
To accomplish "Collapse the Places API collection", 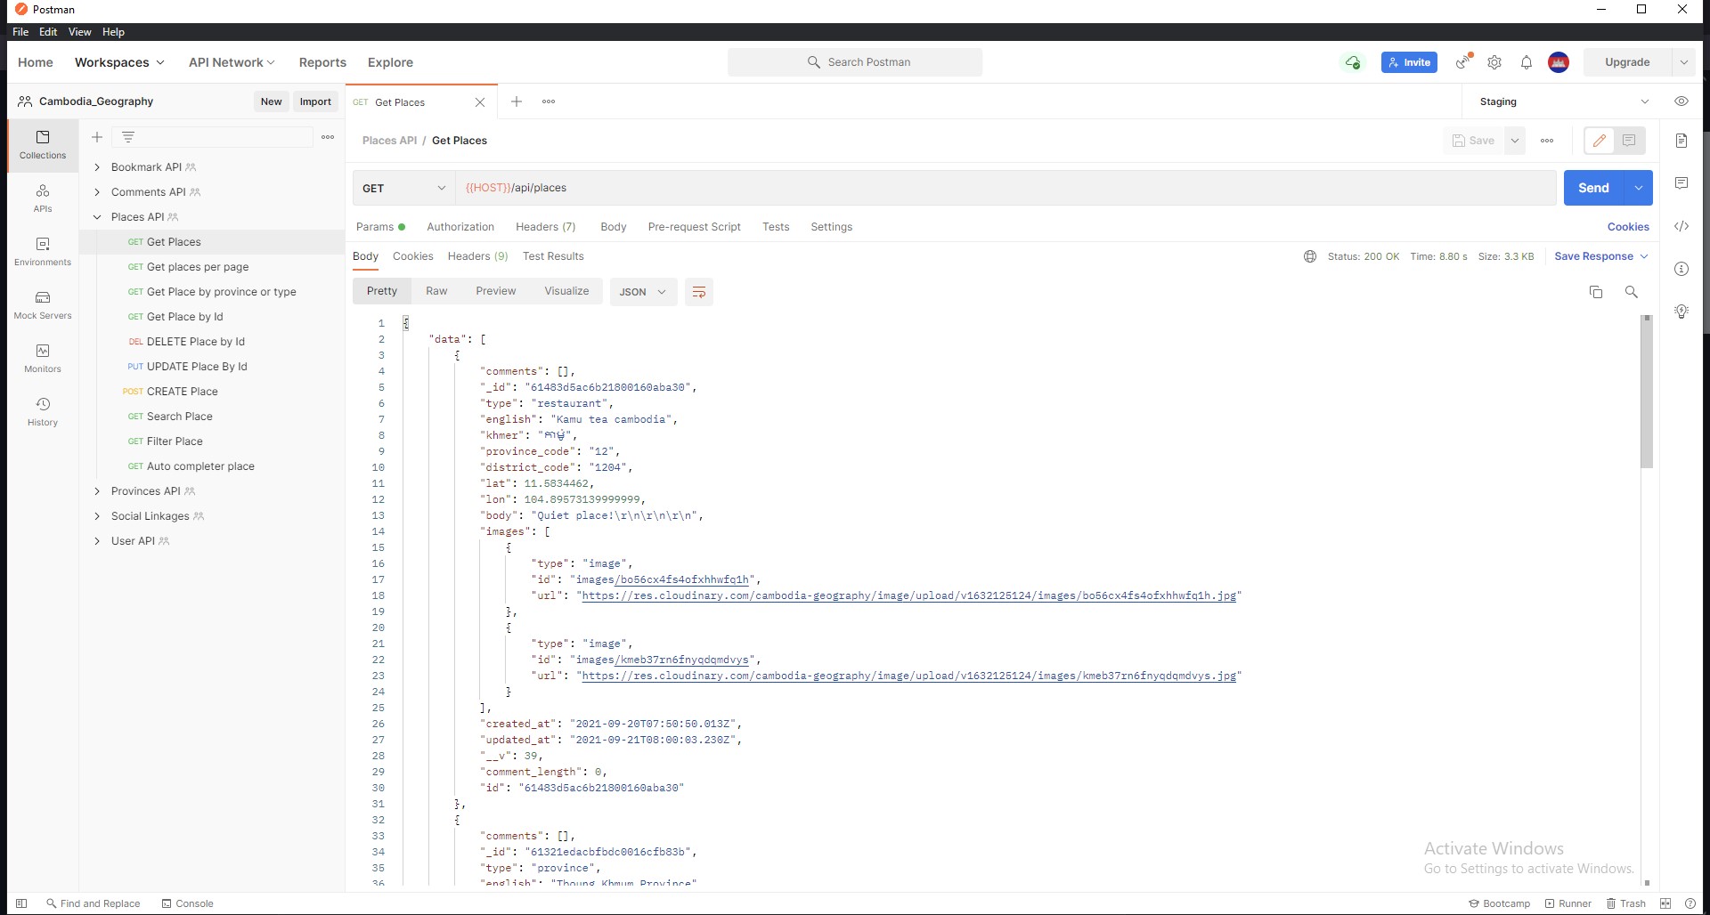I will coord(97,217).
